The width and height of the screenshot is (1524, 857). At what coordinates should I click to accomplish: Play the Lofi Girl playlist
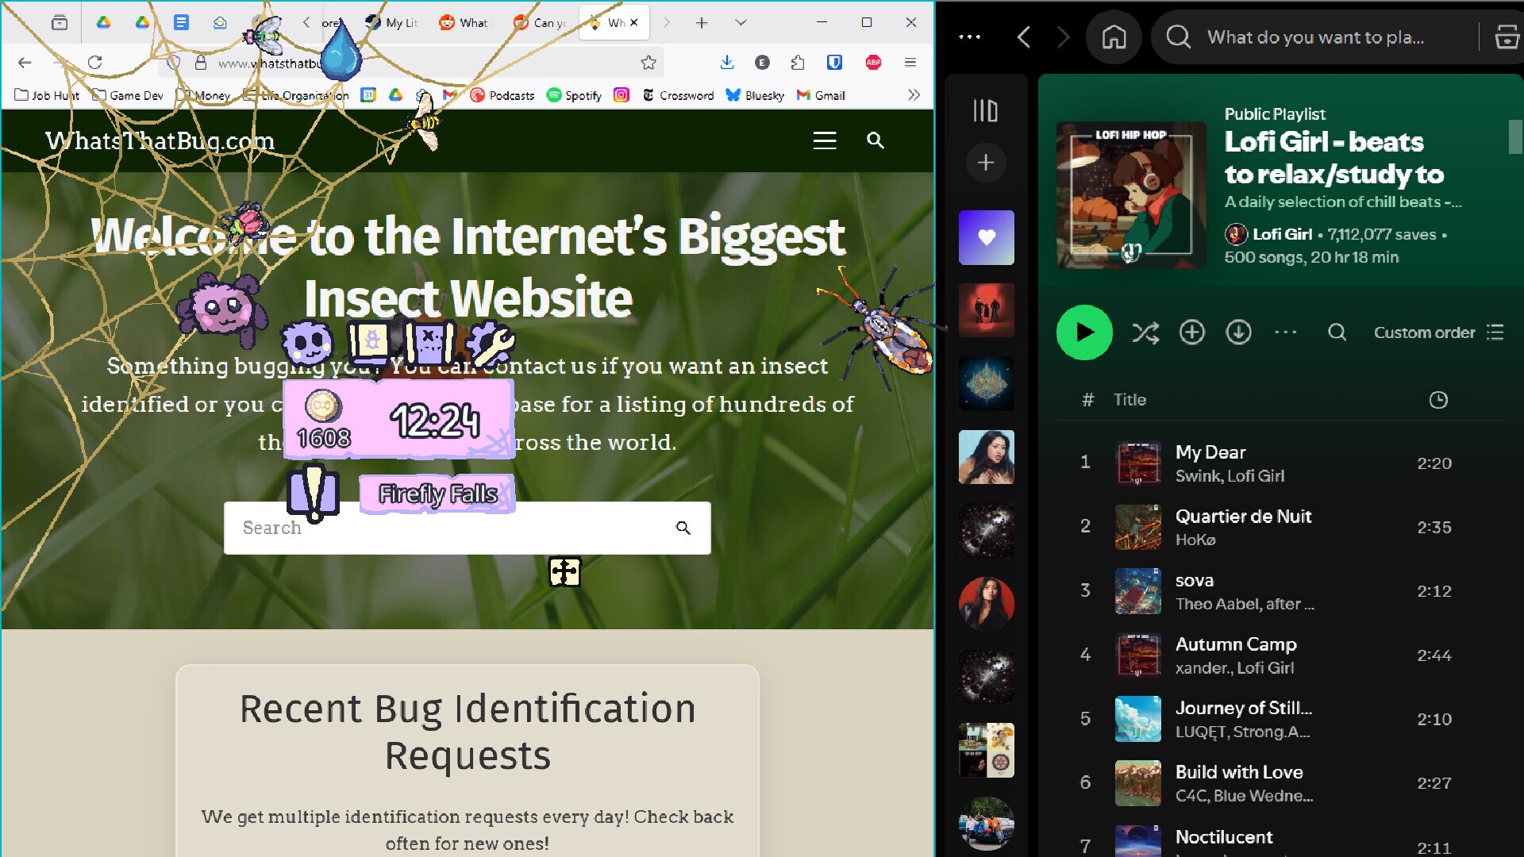click(1084, 332)
